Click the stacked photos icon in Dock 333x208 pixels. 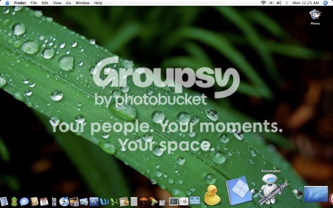[84, 202]
